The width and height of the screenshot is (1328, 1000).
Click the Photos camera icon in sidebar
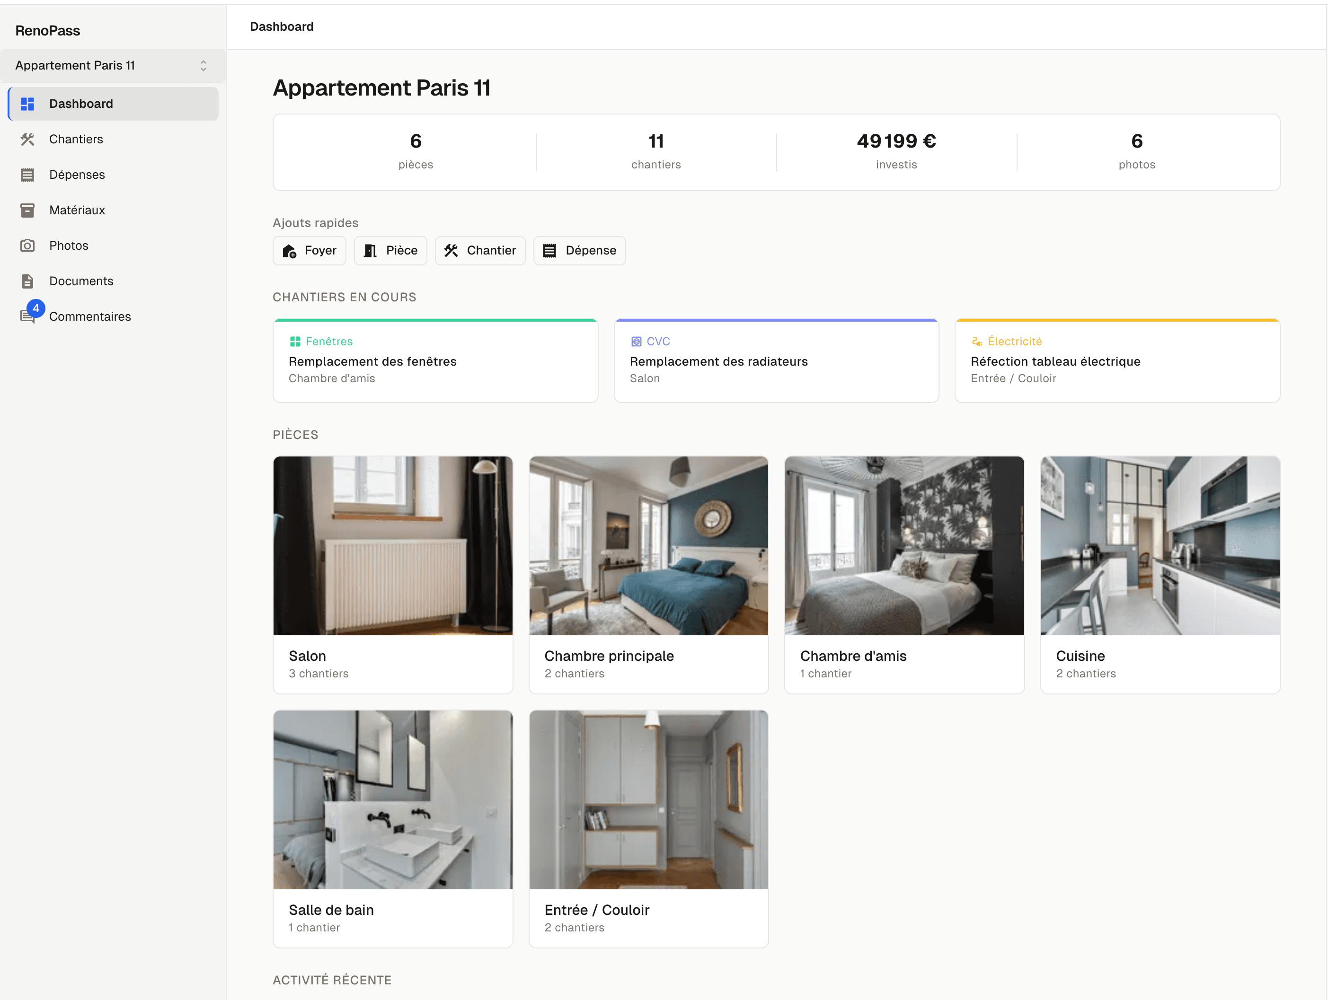[27, 246]
